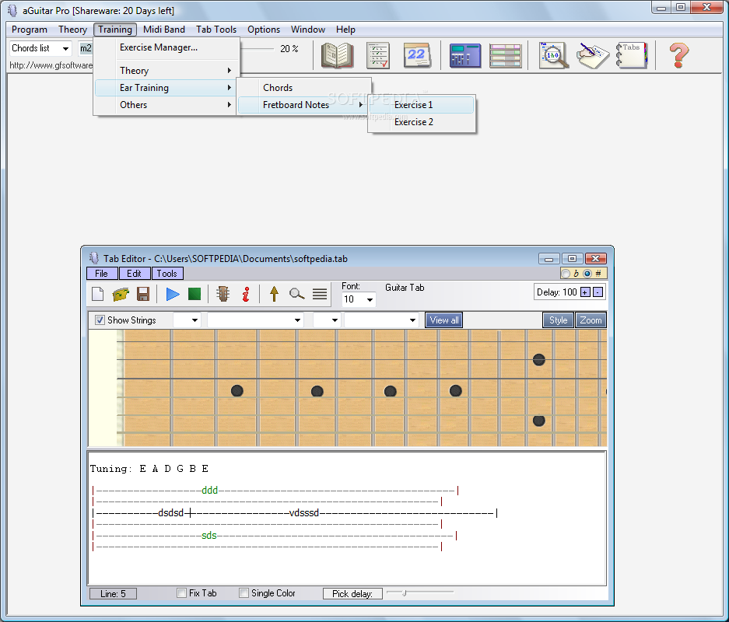Open the magnifier search tab icon
Viewport: 729px width, 622px height.
(553, 55)
